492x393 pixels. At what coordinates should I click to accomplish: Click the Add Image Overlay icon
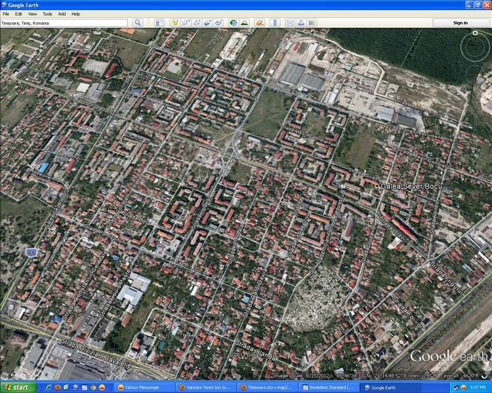(x=207, y=23)
